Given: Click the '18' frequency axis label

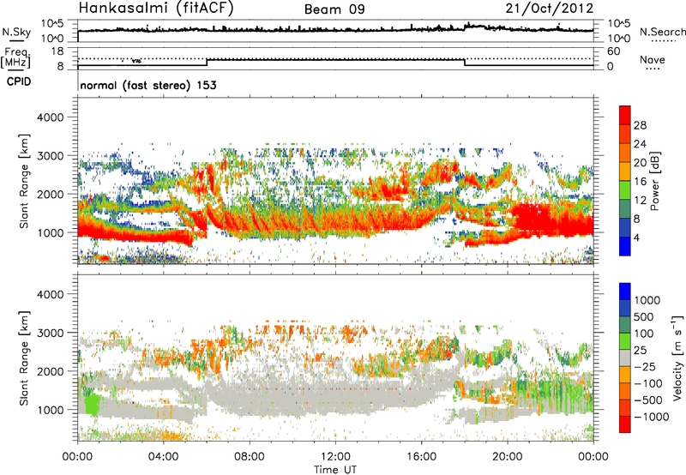Looking at the screenshot, I should coord(57,51).
